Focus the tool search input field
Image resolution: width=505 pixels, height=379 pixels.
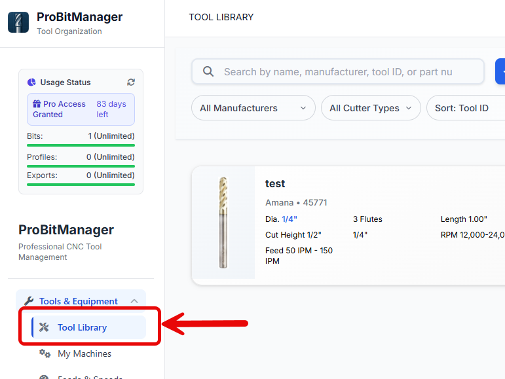(338, 71)
